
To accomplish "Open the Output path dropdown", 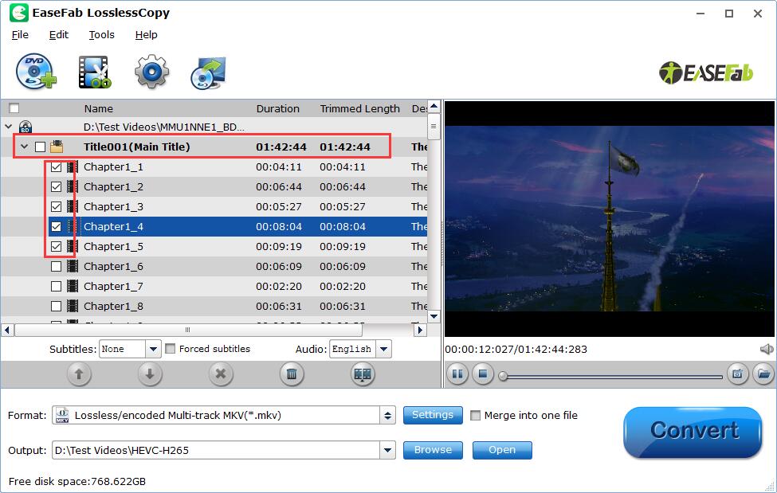I will point(387,450).
